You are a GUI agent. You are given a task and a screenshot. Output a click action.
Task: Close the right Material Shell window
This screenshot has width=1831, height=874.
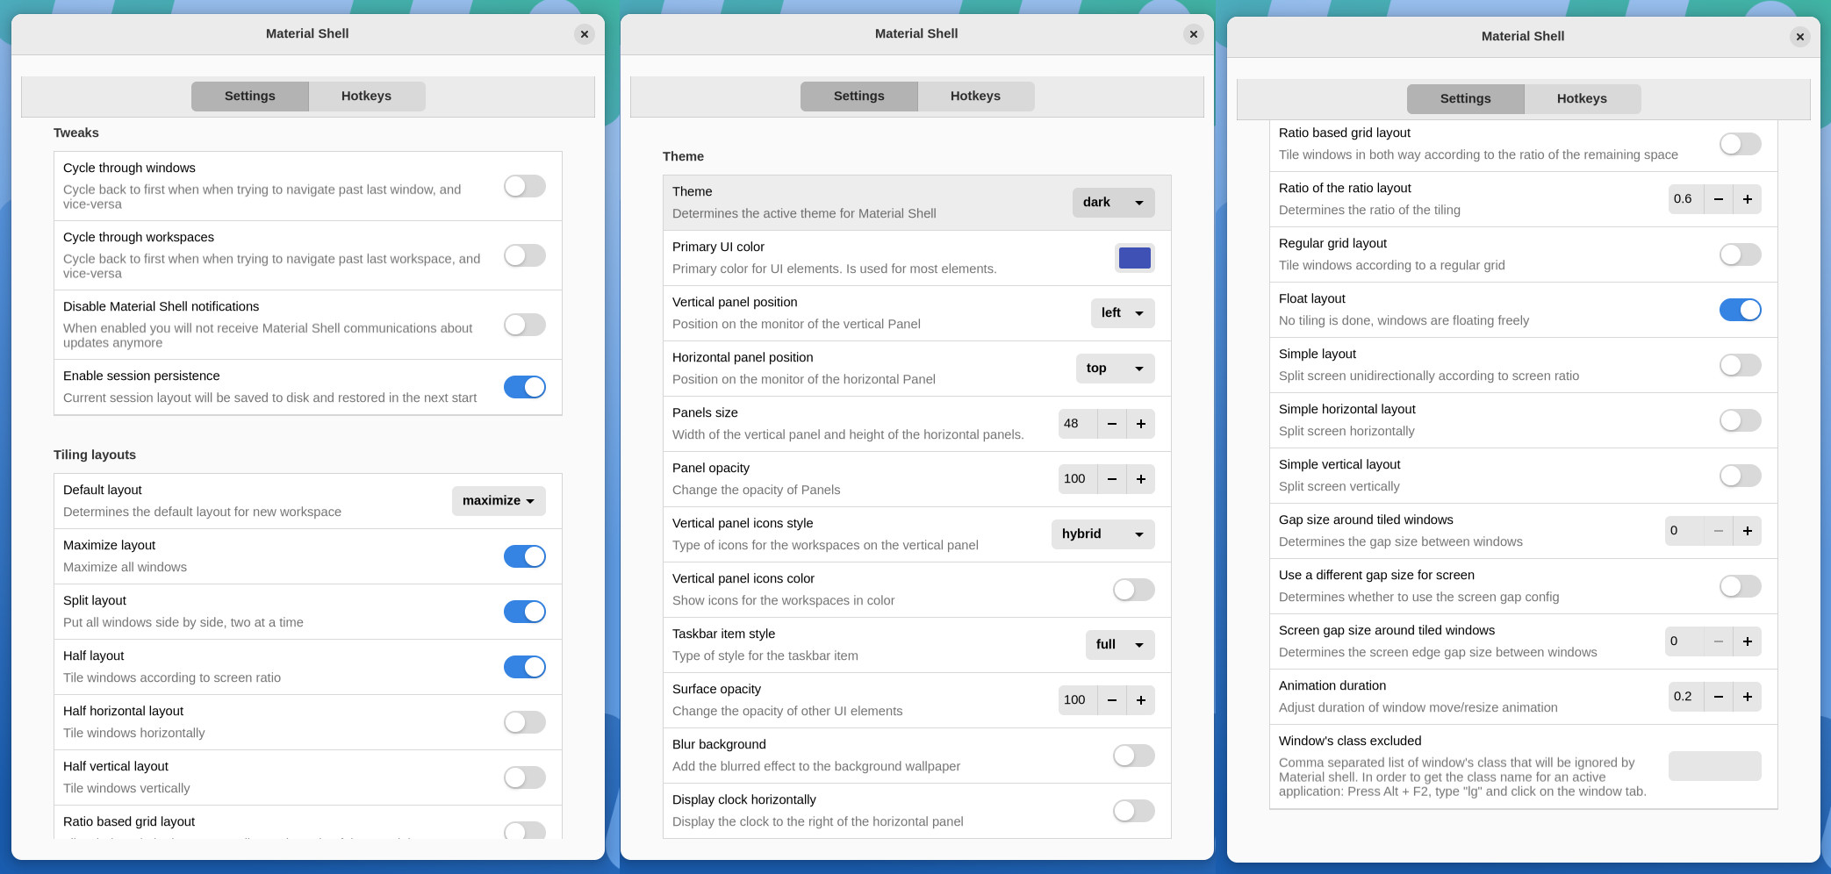[1799, 37]
